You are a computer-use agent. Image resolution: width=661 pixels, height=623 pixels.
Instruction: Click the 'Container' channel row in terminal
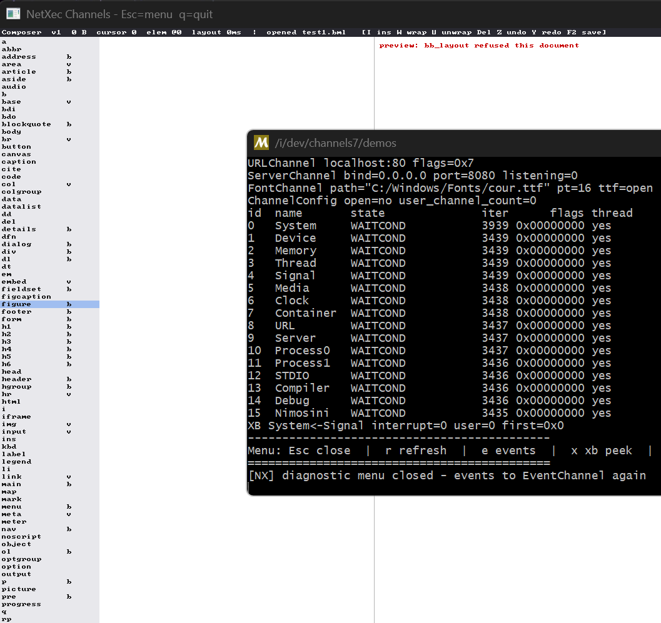point(429,313)
